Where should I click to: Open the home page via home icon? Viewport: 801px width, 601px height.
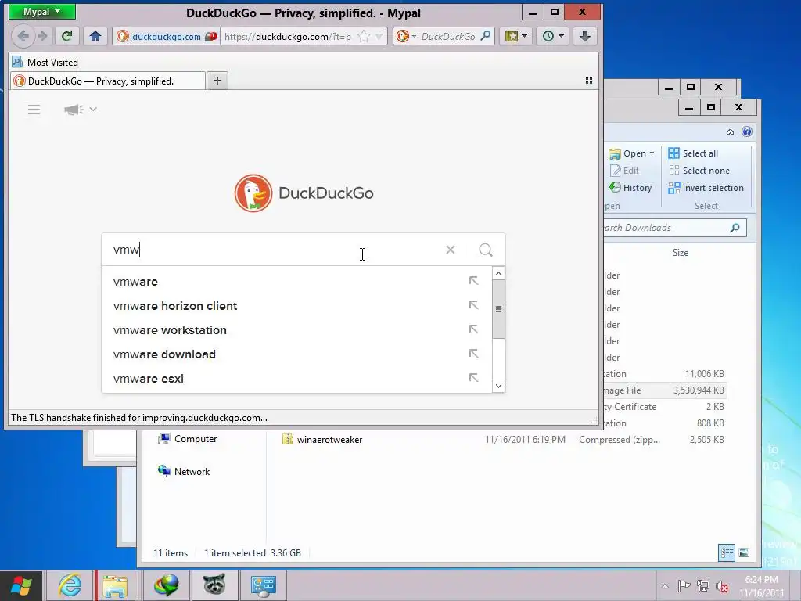tap(95, 36)
